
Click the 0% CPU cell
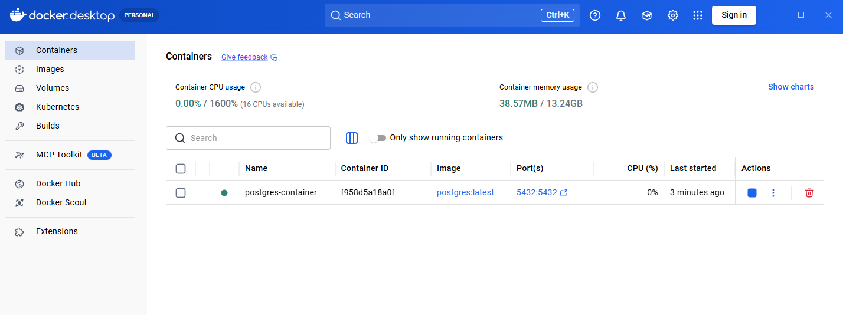coord(652,192)
